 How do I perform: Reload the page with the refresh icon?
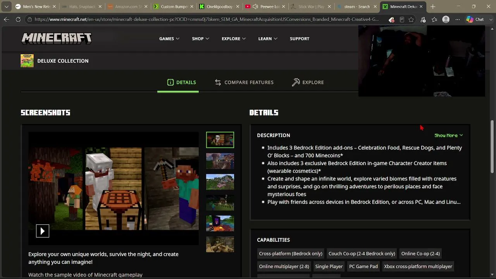[18, 19]
